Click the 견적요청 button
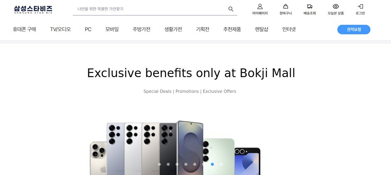 click(x=354, y=29)
